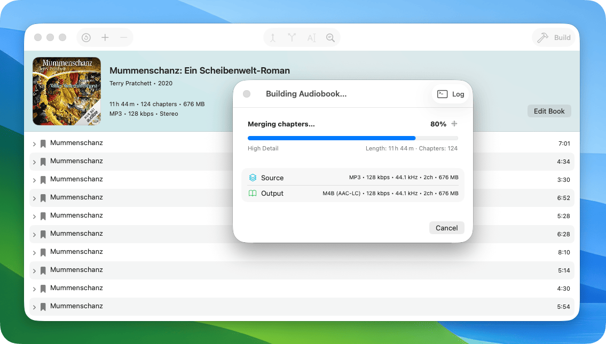This screenshot has height=344, width=606.
Task: Click the plus add-files toolbar icon
Action: [x=105, y=37]
